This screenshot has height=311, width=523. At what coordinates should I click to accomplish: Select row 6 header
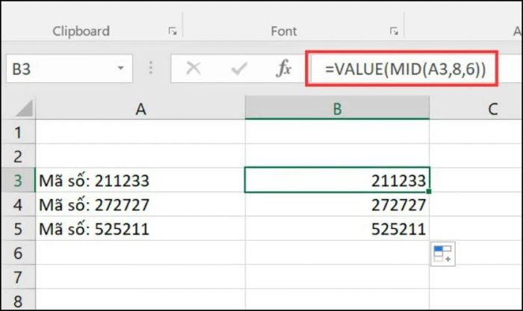18,253
